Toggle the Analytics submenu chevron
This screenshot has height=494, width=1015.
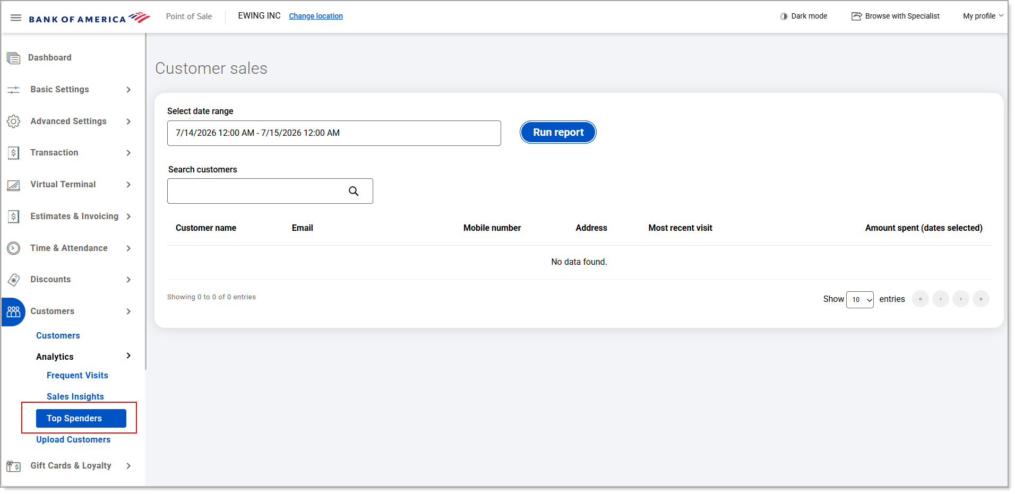coord(128,356)
